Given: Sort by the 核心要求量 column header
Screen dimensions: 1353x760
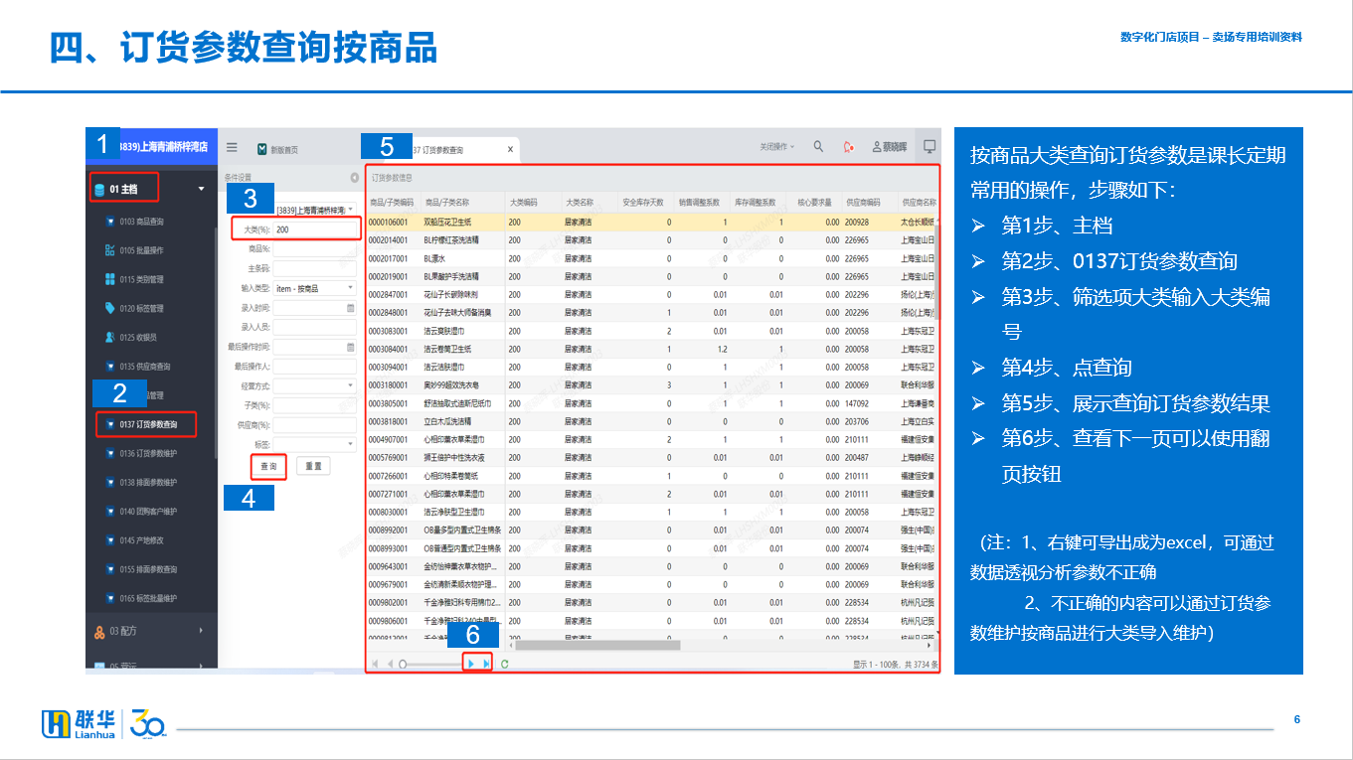Looking at the screenshot, I should (814, 202).
